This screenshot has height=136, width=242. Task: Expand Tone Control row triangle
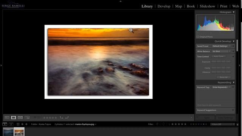pos(233,56)
